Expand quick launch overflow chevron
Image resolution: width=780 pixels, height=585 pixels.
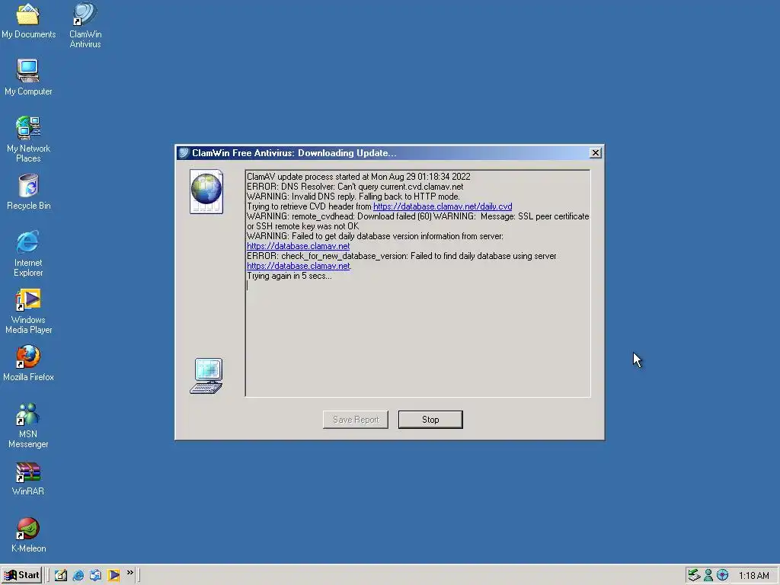click(x=129, y=573)
